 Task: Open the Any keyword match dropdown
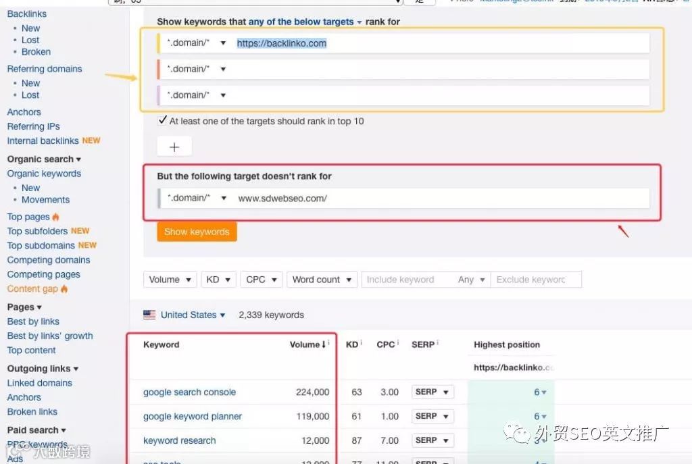471,280
